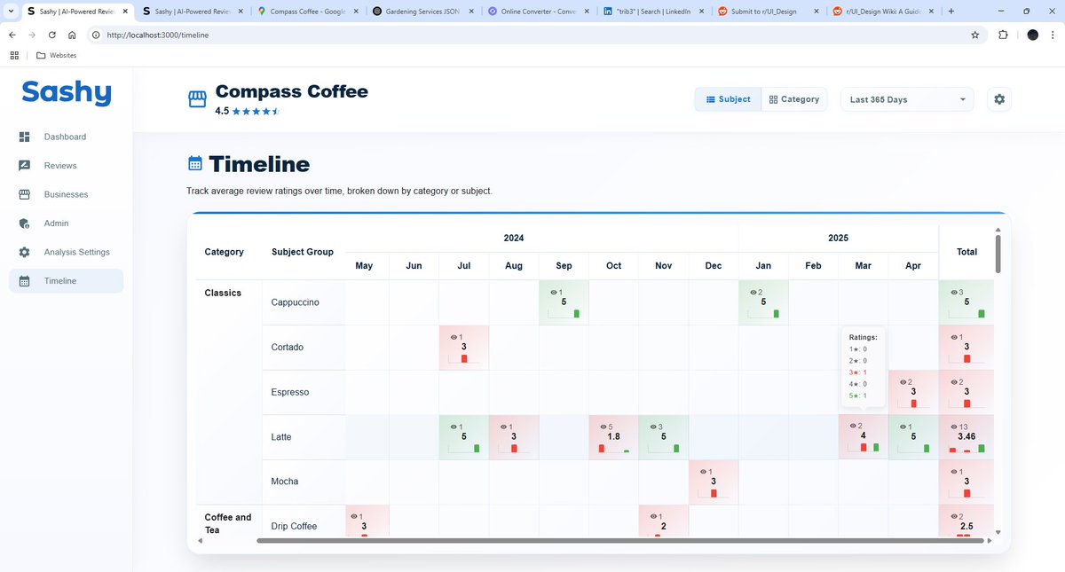Click the Latte Oct 2024 cell rated 1.8

613,437
